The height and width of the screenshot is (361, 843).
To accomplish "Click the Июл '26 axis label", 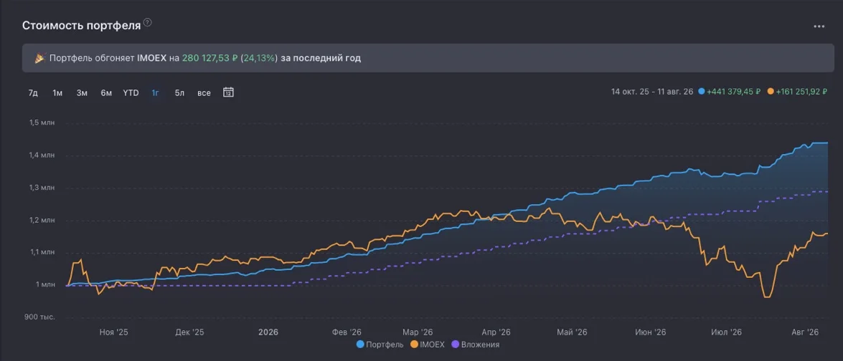I will (726, 332).
